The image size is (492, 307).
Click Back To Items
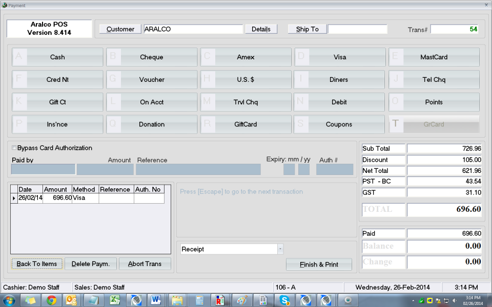click(36, 264)
